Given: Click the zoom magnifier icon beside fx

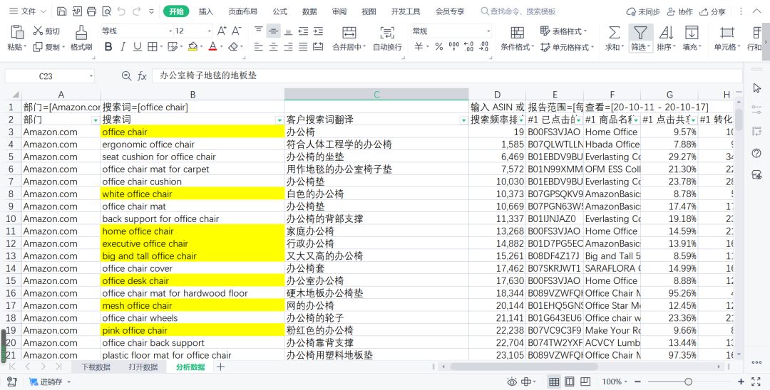Looking at the screenshot, I should click(126, 75).
